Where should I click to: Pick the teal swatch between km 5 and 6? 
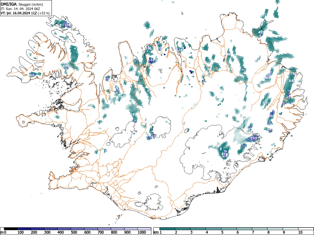(x=229, y=229)
